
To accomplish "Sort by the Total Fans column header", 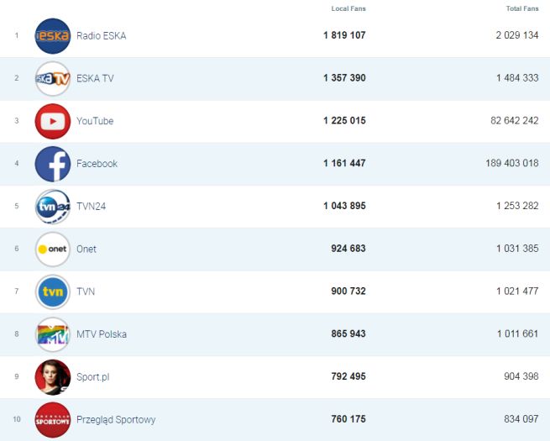I will coord(522,8).
